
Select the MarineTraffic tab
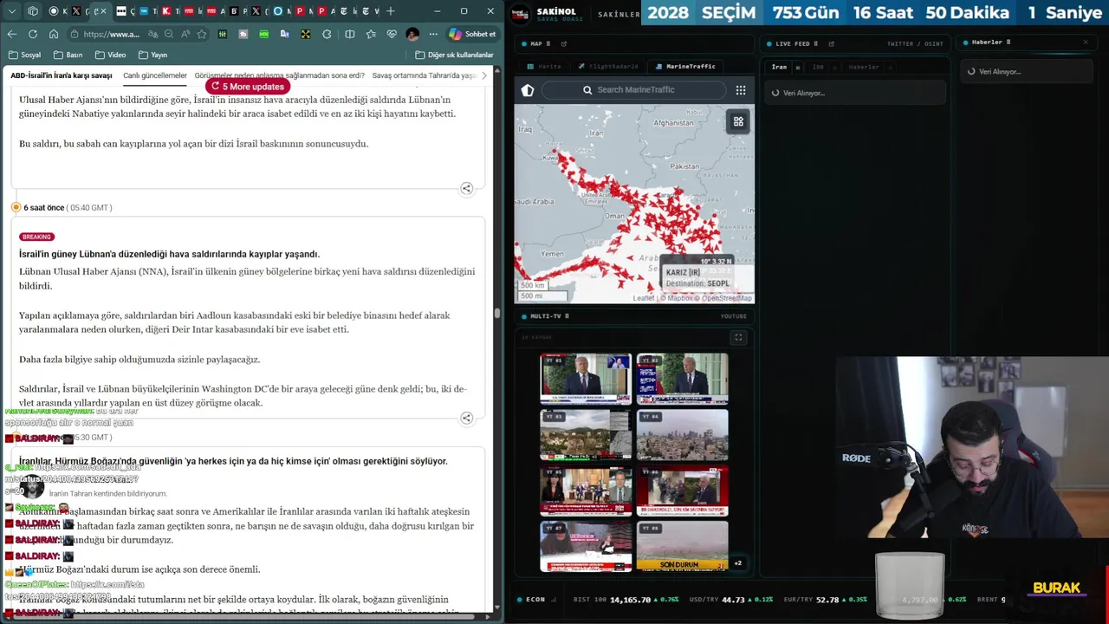pos(685,66)
